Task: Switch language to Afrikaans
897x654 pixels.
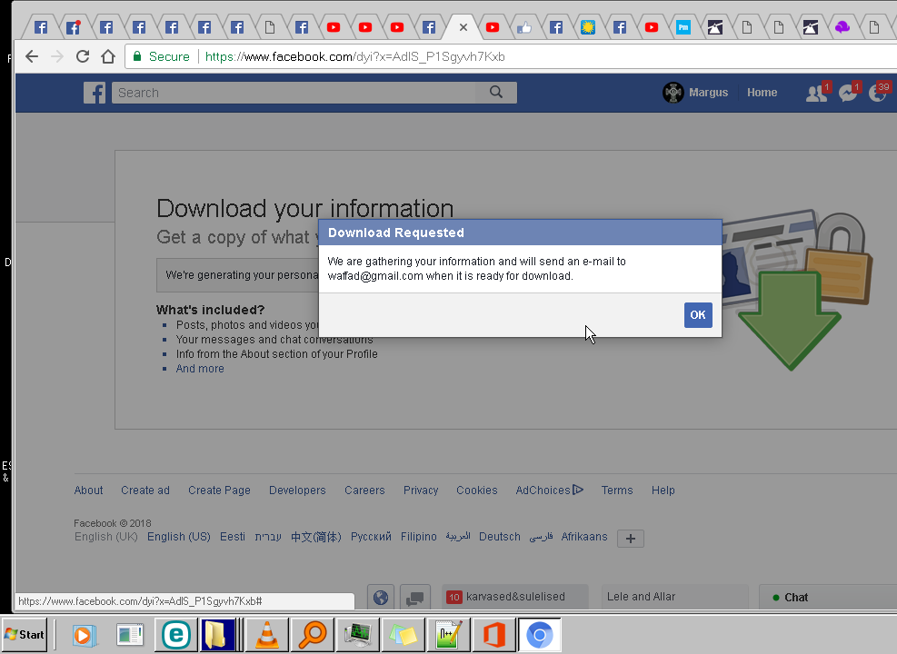Action: (x=584, y=537)
